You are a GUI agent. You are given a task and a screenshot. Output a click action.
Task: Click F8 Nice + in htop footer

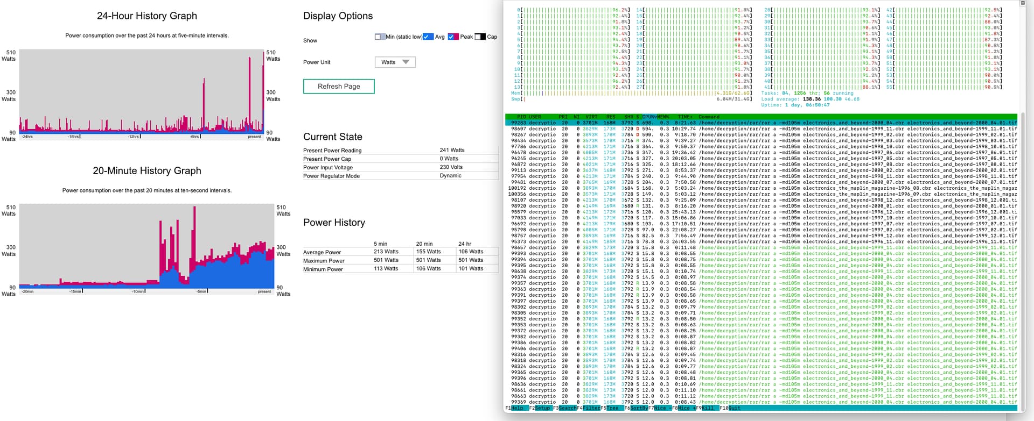pyautogui.click(x=683, y=408)
